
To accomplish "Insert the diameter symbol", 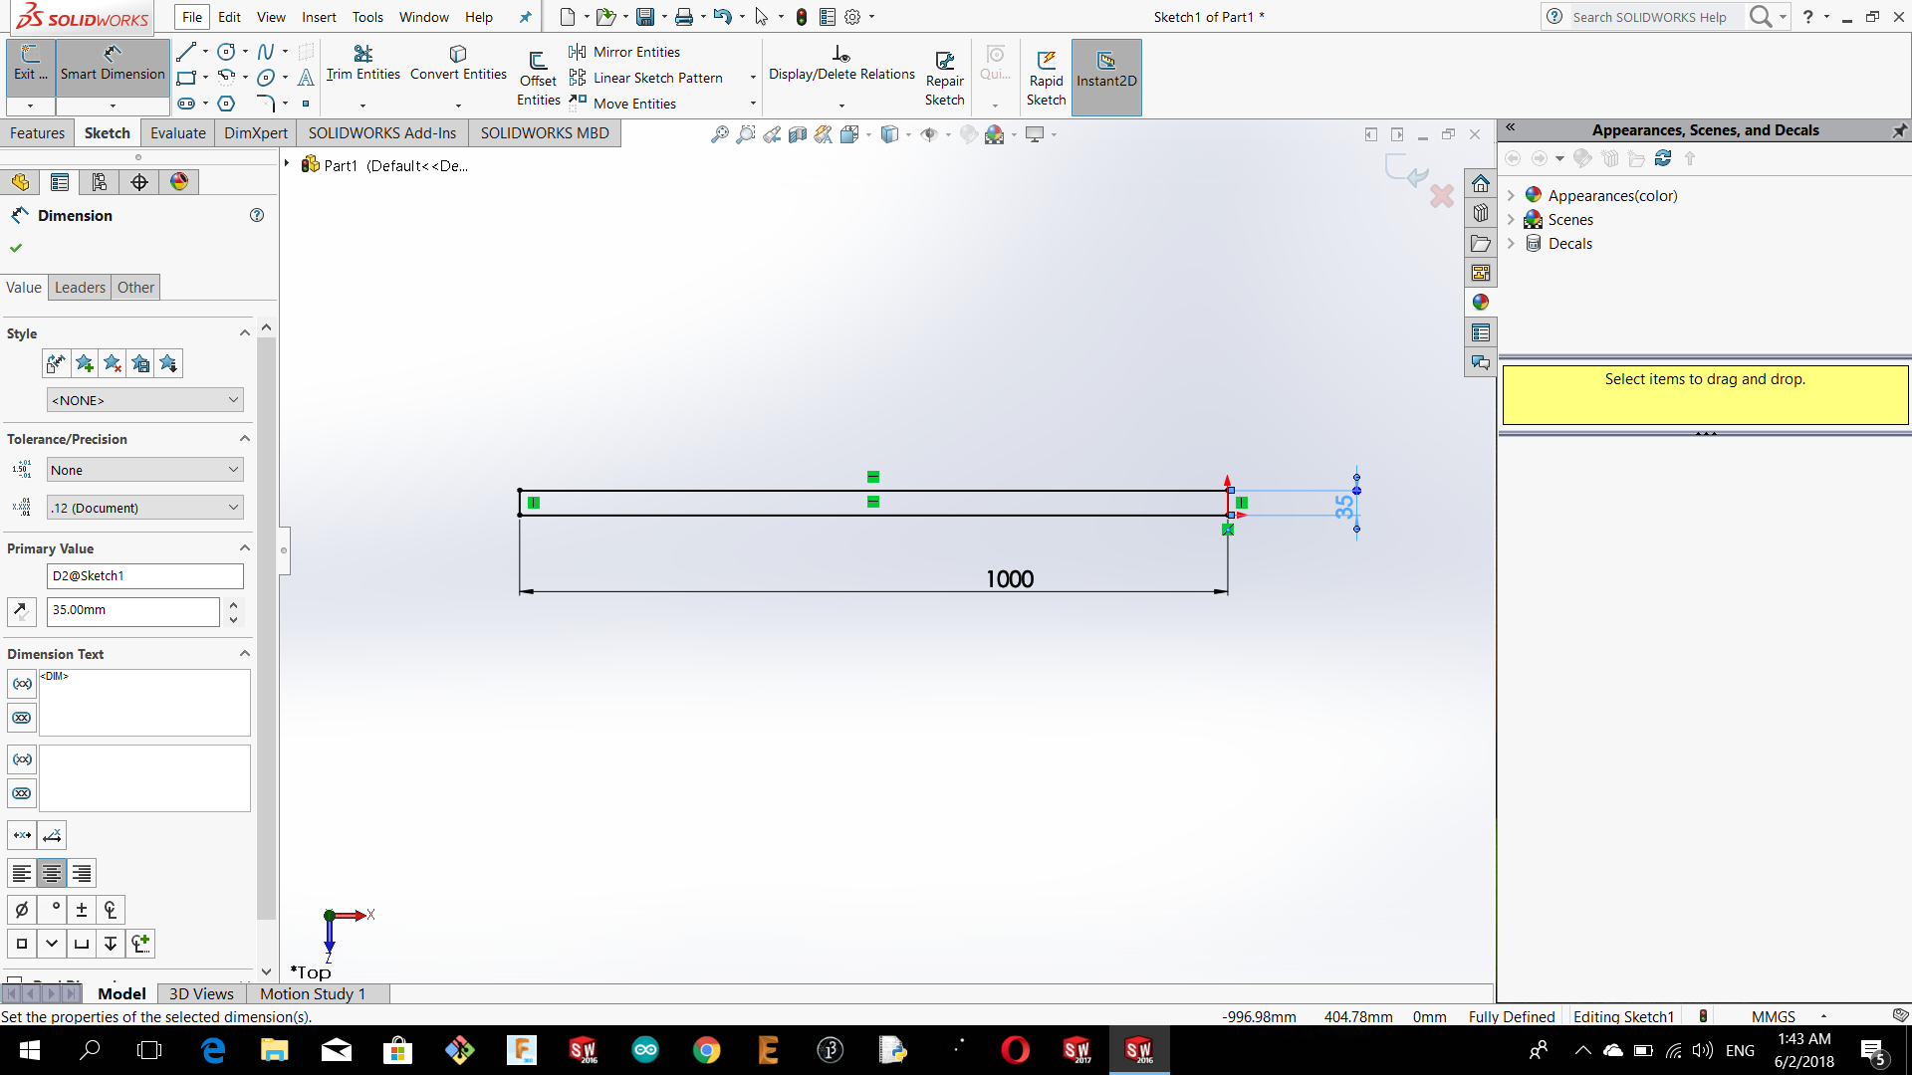I will 22,910.
